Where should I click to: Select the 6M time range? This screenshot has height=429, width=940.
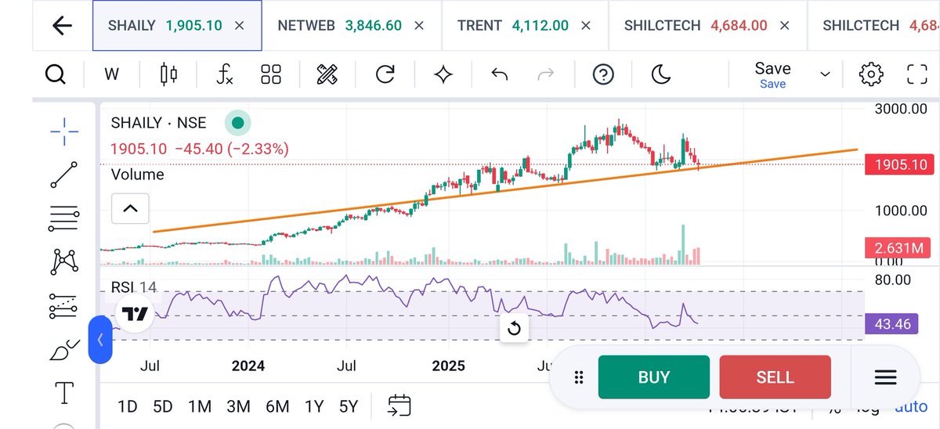point(277,407)
